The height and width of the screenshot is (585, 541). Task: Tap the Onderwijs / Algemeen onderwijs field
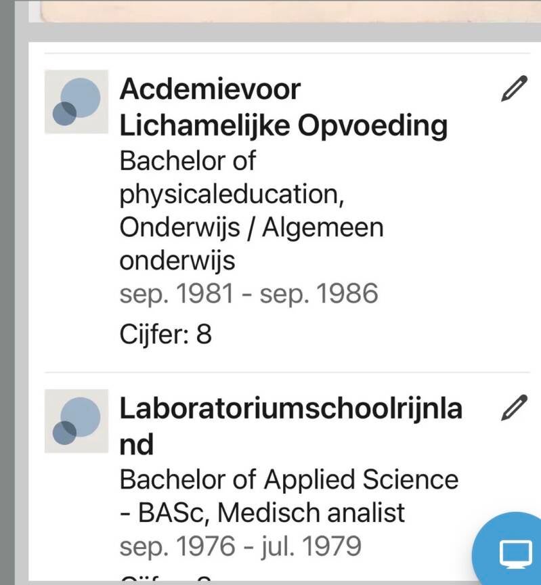(x=251, y=244)
